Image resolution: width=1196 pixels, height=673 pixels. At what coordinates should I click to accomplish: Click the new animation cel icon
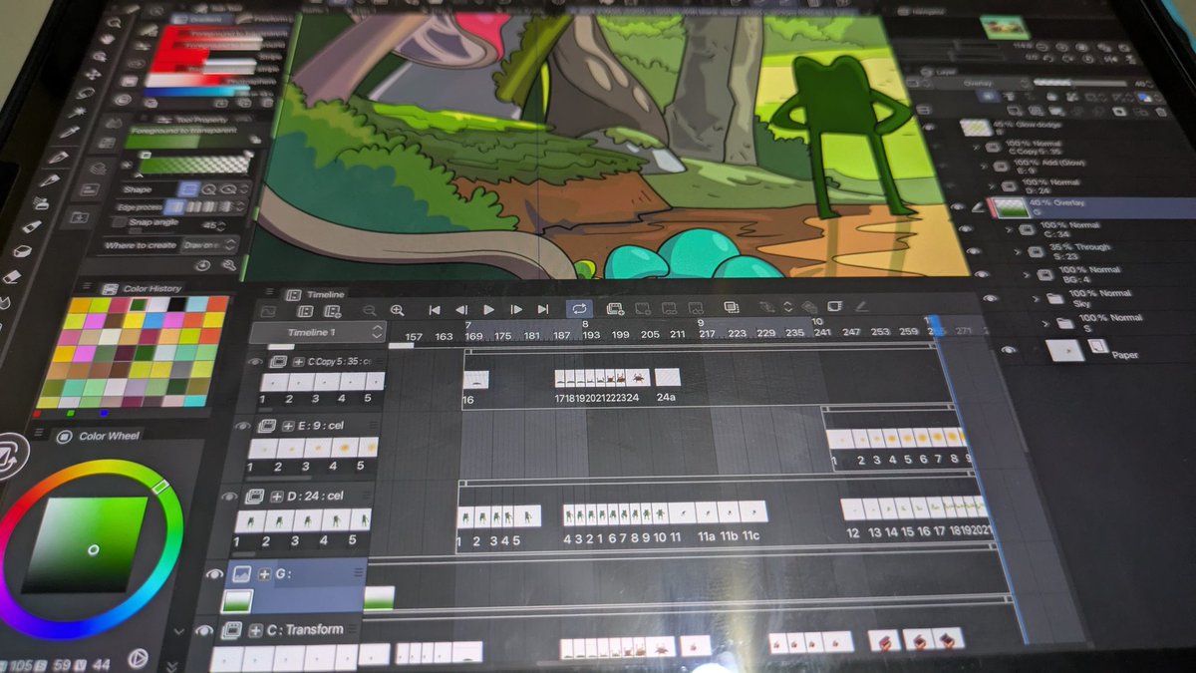click(x=615, y=309)
